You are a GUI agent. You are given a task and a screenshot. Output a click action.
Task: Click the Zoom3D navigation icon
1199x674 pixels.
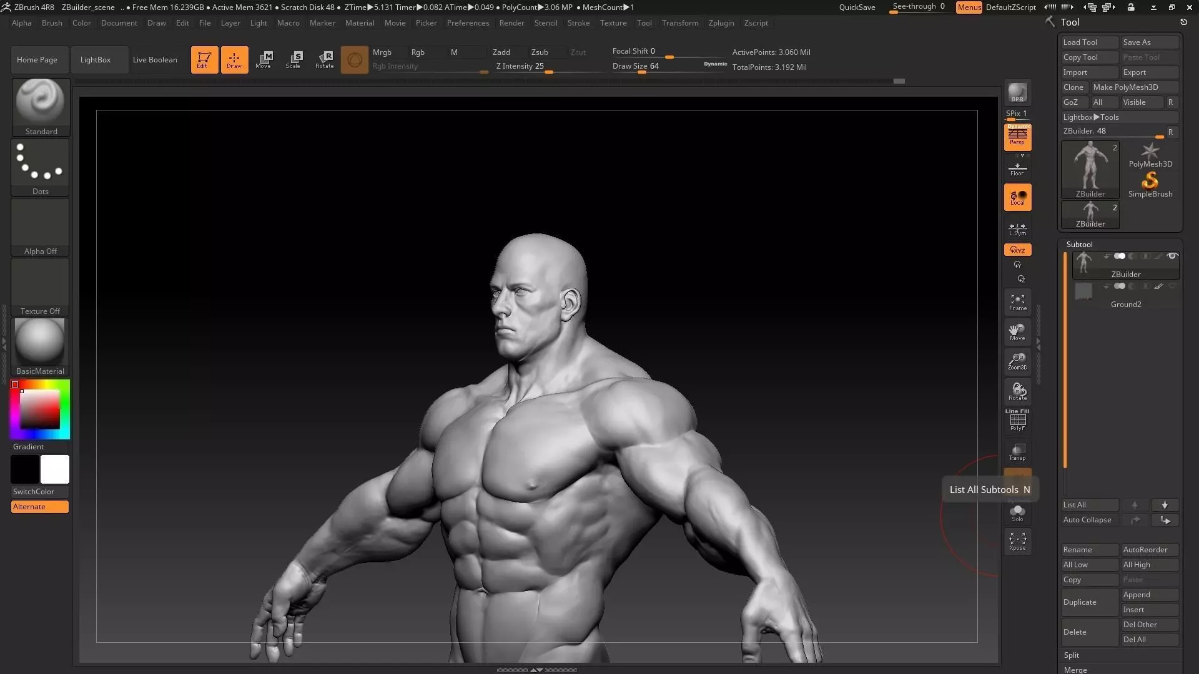(x=1017, y=361)
